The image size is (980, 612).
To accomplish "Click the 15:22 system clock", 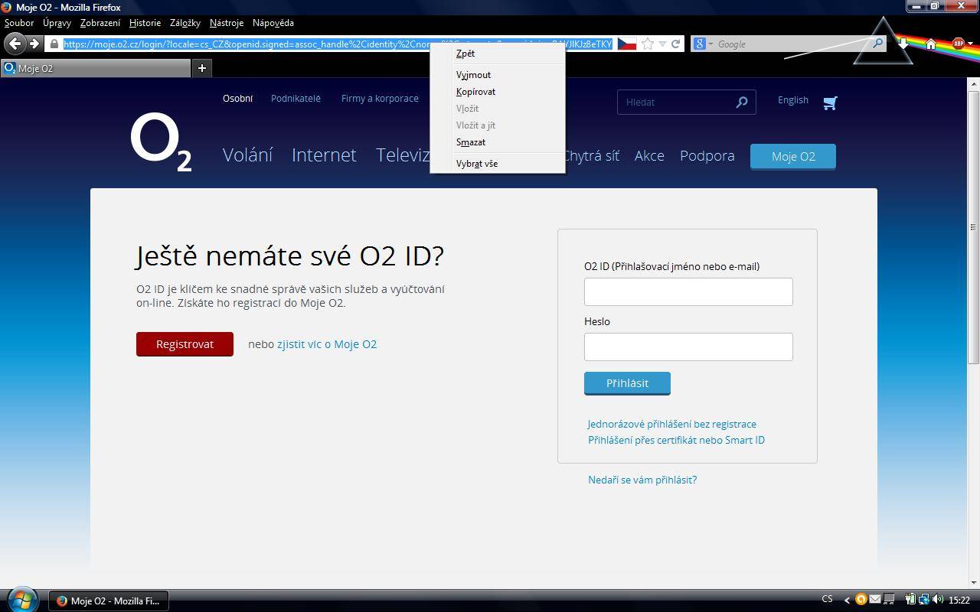I will [x=959, y=601].
